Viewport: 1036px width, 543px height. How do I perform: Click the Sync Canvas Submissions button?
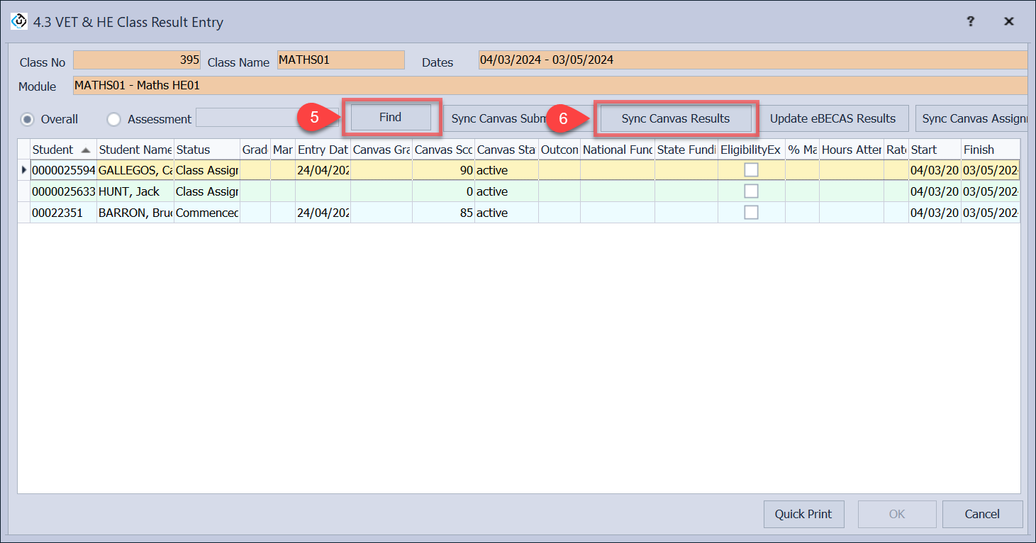[x=496, y=118]
